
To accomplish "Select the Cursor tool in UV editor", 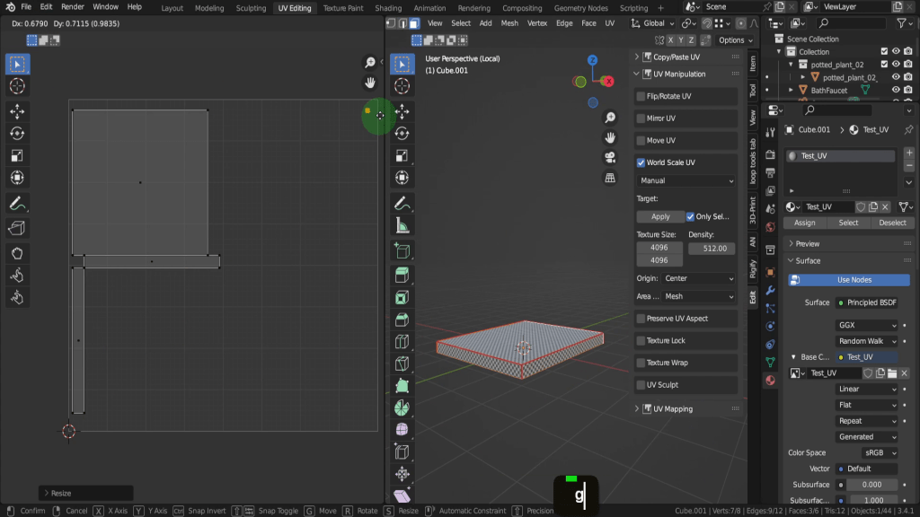I will click(17, 86).
